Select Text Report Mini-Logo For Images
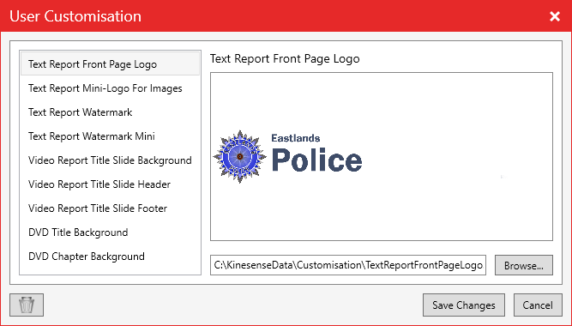 [x=110, y=88]
